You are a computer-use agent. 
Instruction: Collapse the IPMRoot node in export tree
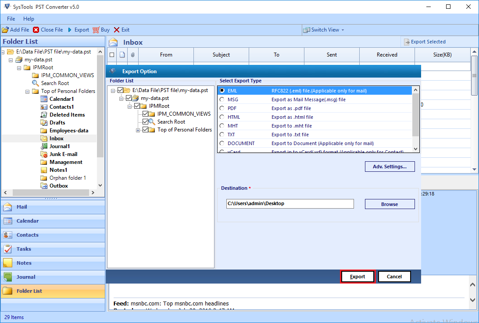tap(130, 106)
